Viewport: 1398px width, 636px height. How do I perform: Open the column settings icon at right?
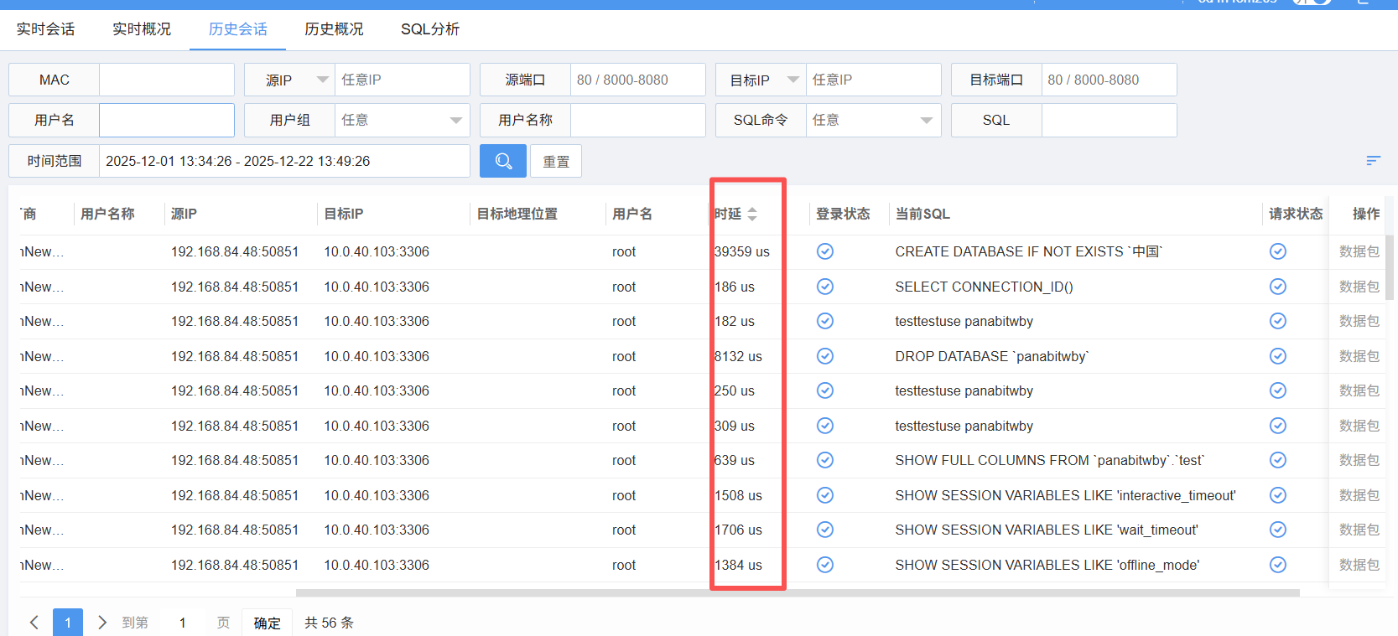click(1373, 161)
